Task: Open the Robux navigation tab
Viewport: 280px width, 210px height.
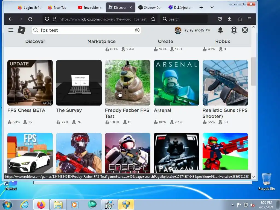Action: (223, 42)
